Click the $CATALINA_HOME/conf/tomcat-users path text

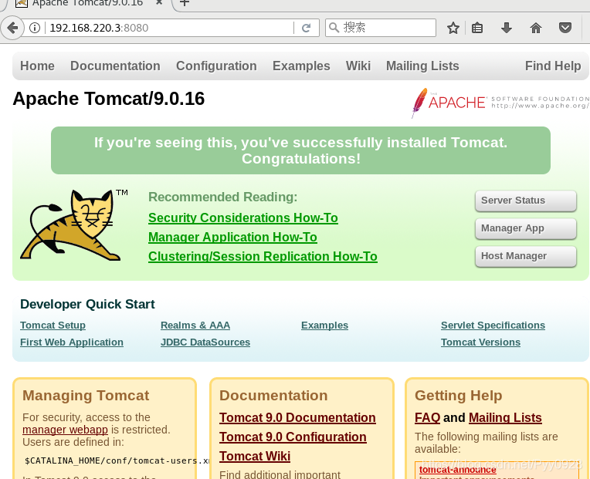pyautogui.click(x=117, y=460)
